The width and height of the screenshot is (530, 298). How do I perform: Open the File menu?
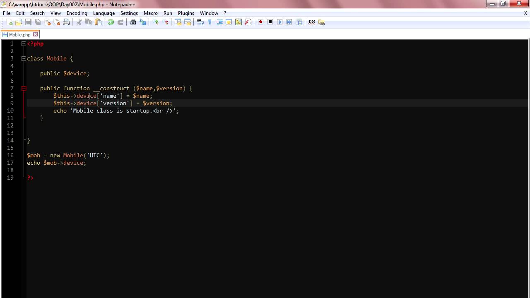[7, 13]
